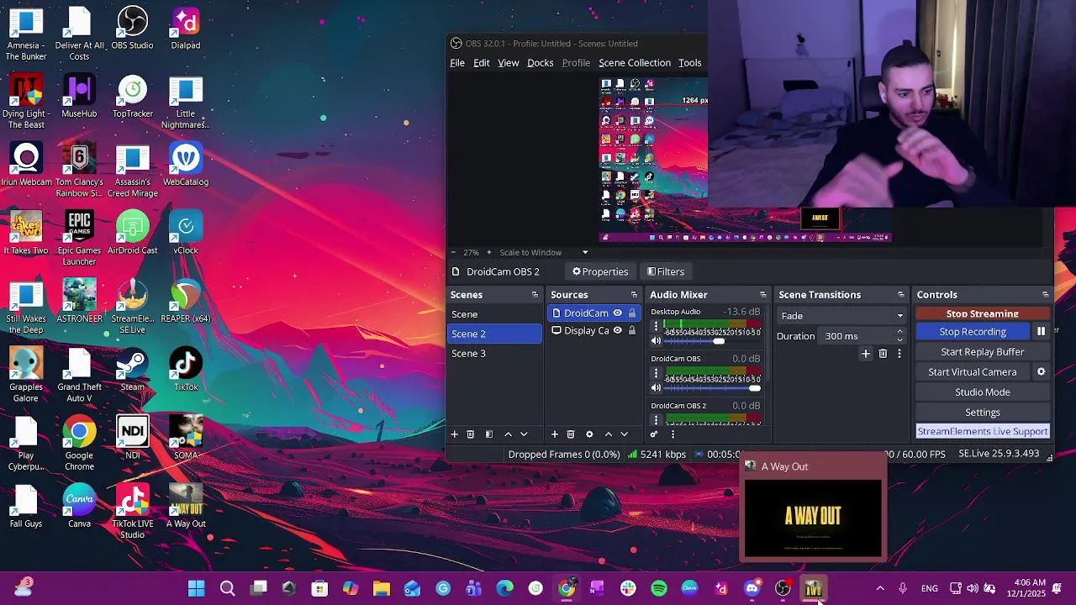Open source properties gear in Sources toolbar

coord(589,434)
